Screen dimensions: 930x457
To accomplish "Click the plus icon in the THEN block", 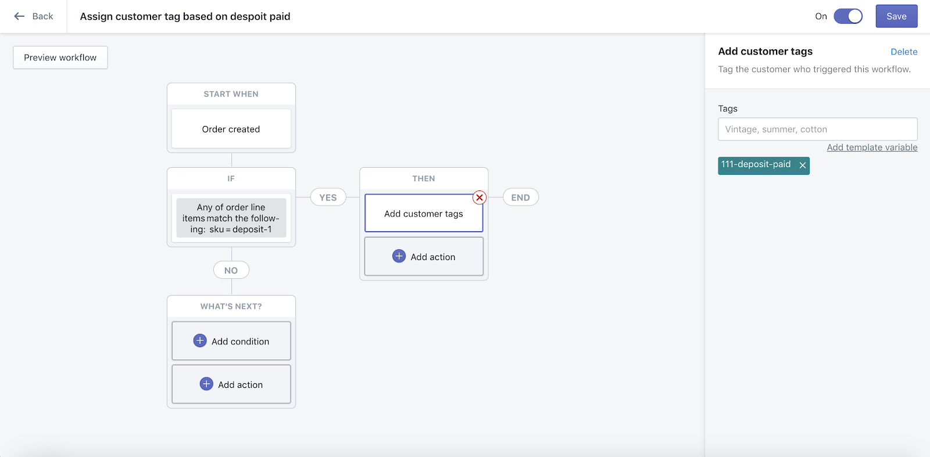I will (x=399, y=256).
